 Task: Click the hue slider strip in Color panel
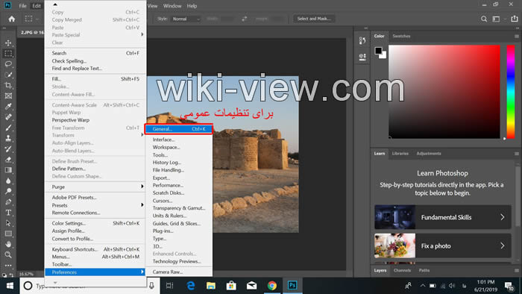[x=511, y=92]
